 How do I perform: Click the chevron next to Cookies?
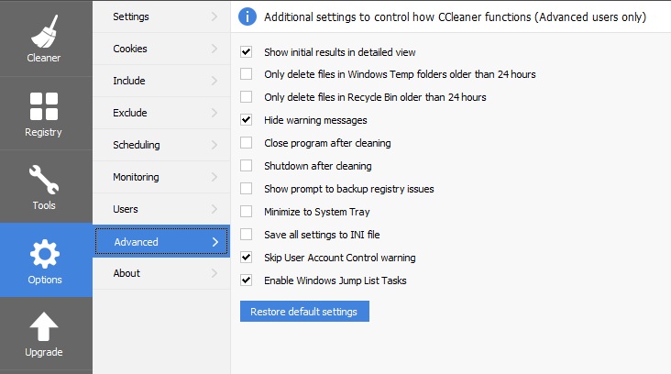pos(214,49)
